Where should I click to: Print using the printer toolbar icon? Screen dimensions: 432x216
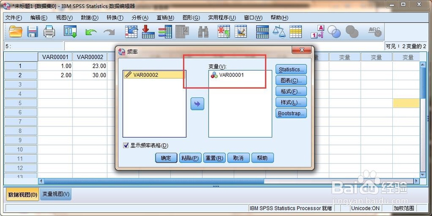tap(49, 31)
